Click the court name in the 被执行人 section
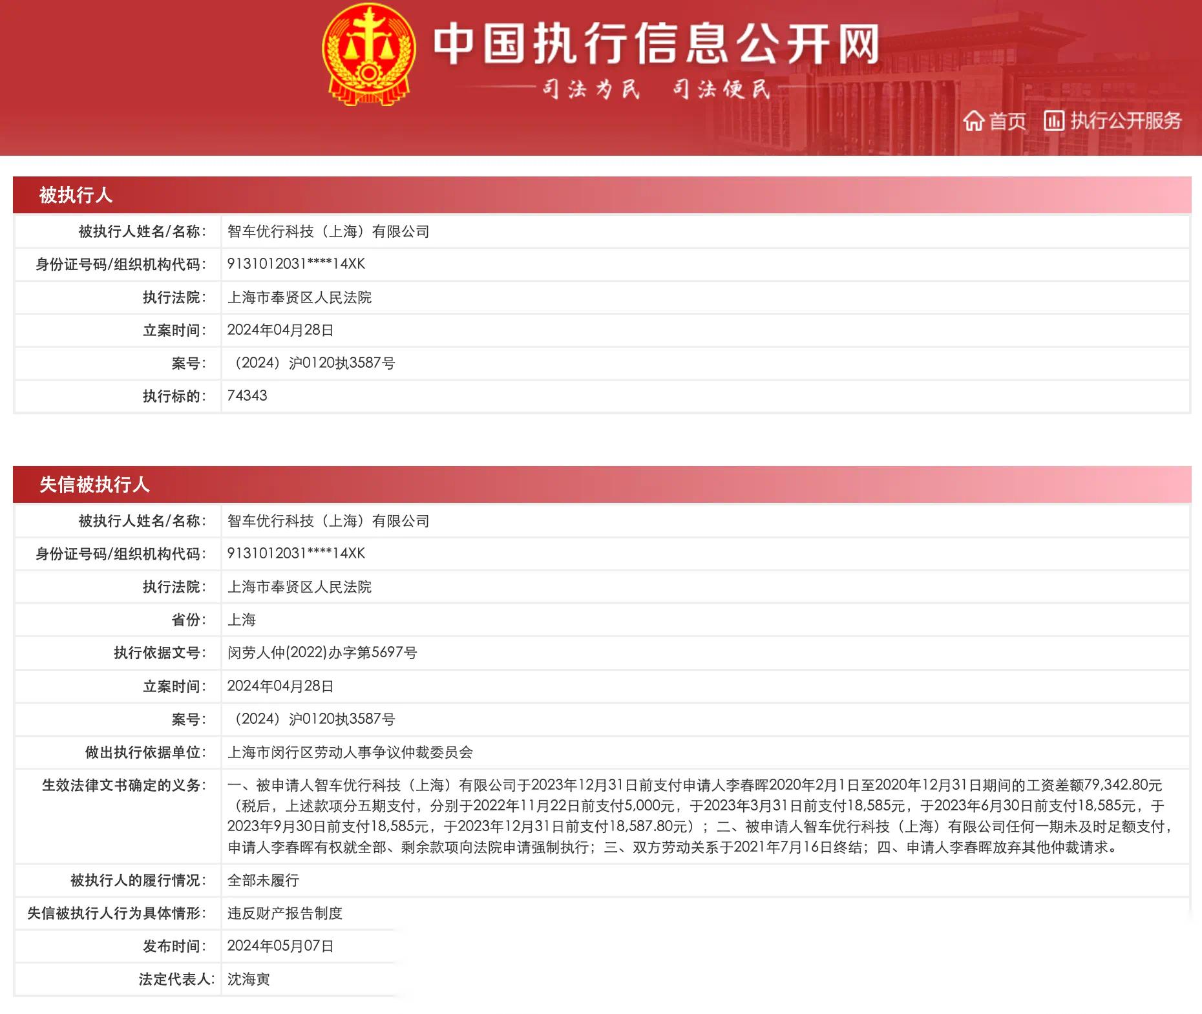 pyautogui.click(x=299, y=297)
